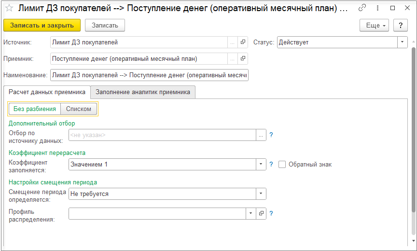The height and width of the screenshot is (251, 417).
Task: Copy link to this form via chain icon
Action: pos(362,9)
